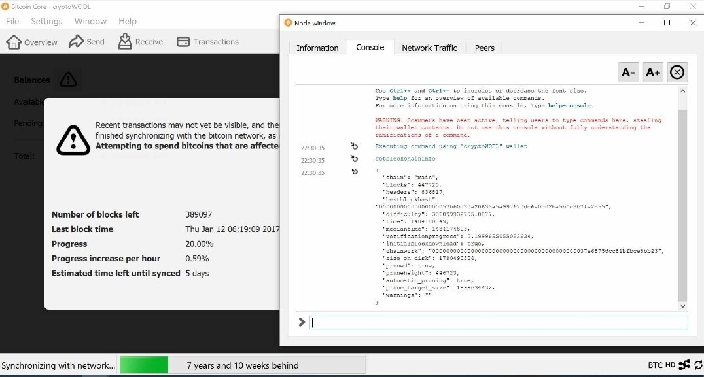Click the Bitcoin Core title bar logo
The height and width of the screenshot is (377, 704).
5,7
